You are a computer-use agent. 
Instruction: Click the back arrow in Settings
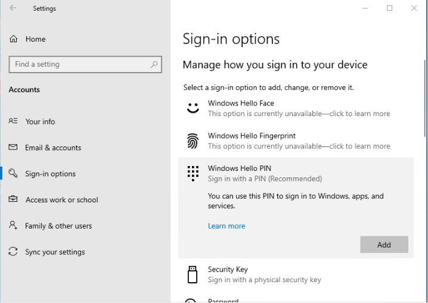point(13,8)
